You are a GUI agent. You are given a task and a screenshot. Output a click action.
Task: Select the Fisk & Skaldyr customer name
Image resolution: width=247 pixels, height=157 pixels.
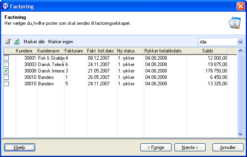tap(51, 58)
